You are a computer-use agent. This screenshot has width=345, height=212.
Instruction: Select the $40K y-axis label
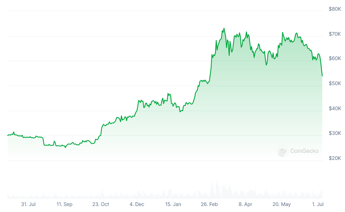(x=335, y=109)
